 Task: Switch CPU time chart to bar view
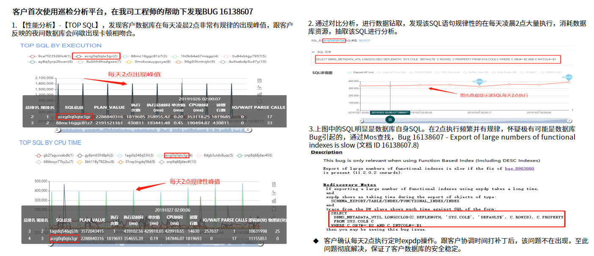tap(274, 201)
